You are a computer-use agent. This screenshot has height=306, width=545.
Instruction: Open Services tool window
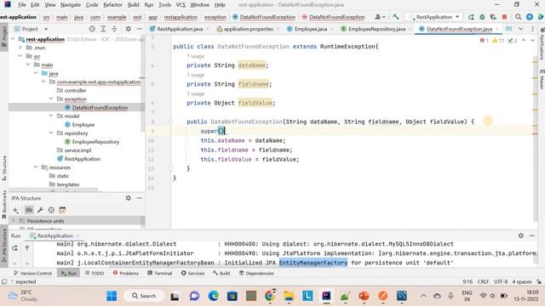point(193,274)
